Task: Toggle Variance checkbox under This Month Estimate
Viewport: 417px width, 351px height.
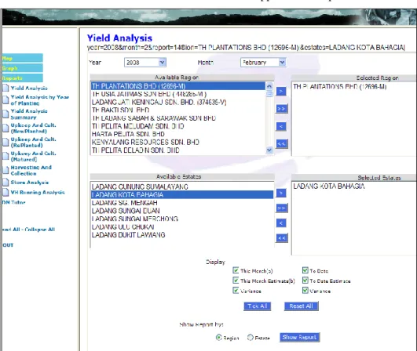Action: pos(236,290)
